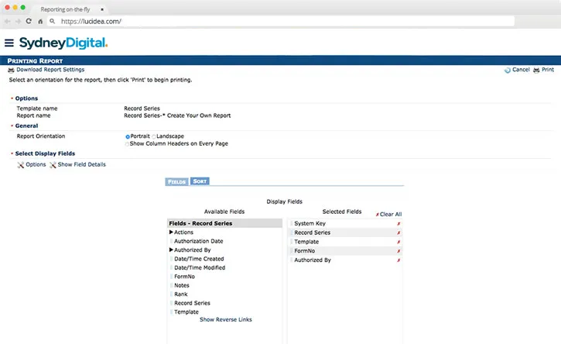
Task: Select Template in Selected Fields
Action: [x=306, y=242]
